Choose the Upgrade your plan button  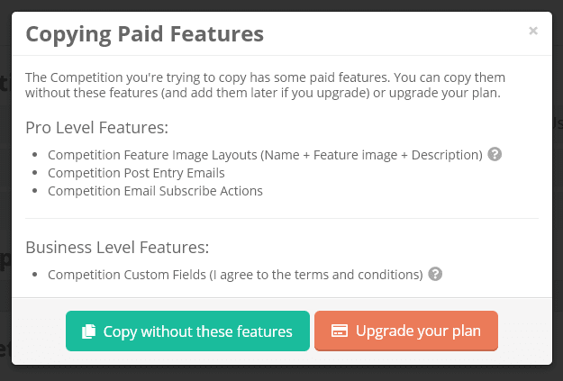pyautogui.click(x=406, y=331)
